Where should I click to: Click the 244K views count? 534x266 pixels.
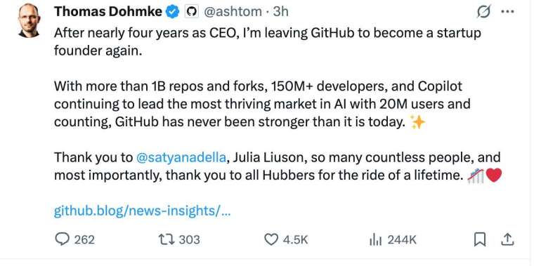tap(402, 240)
